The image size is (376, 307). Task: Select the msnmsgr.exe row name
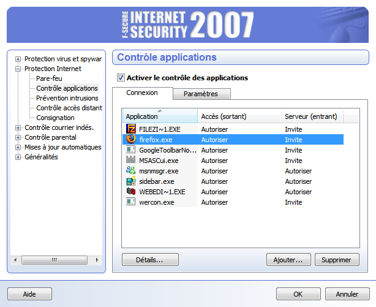coord(159,171)
